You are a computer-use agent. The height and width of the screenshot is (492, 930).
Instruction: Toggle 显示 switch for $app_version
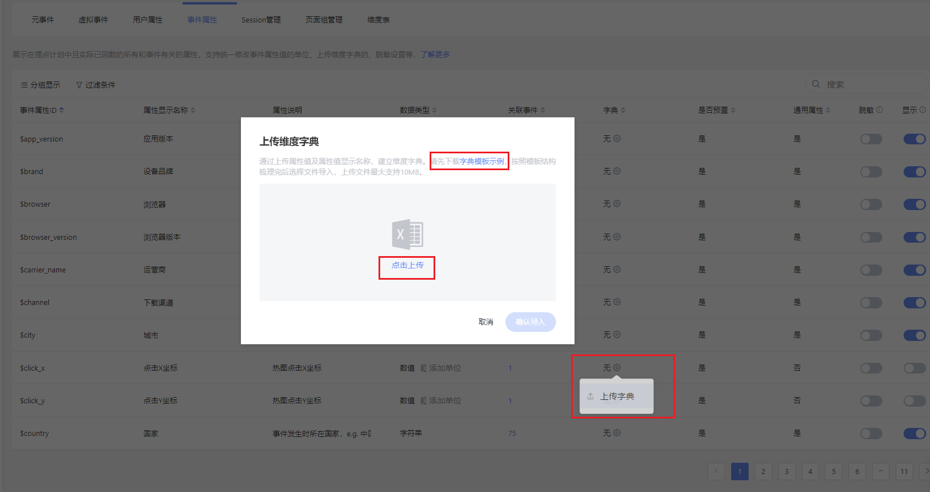pos(914,139)
